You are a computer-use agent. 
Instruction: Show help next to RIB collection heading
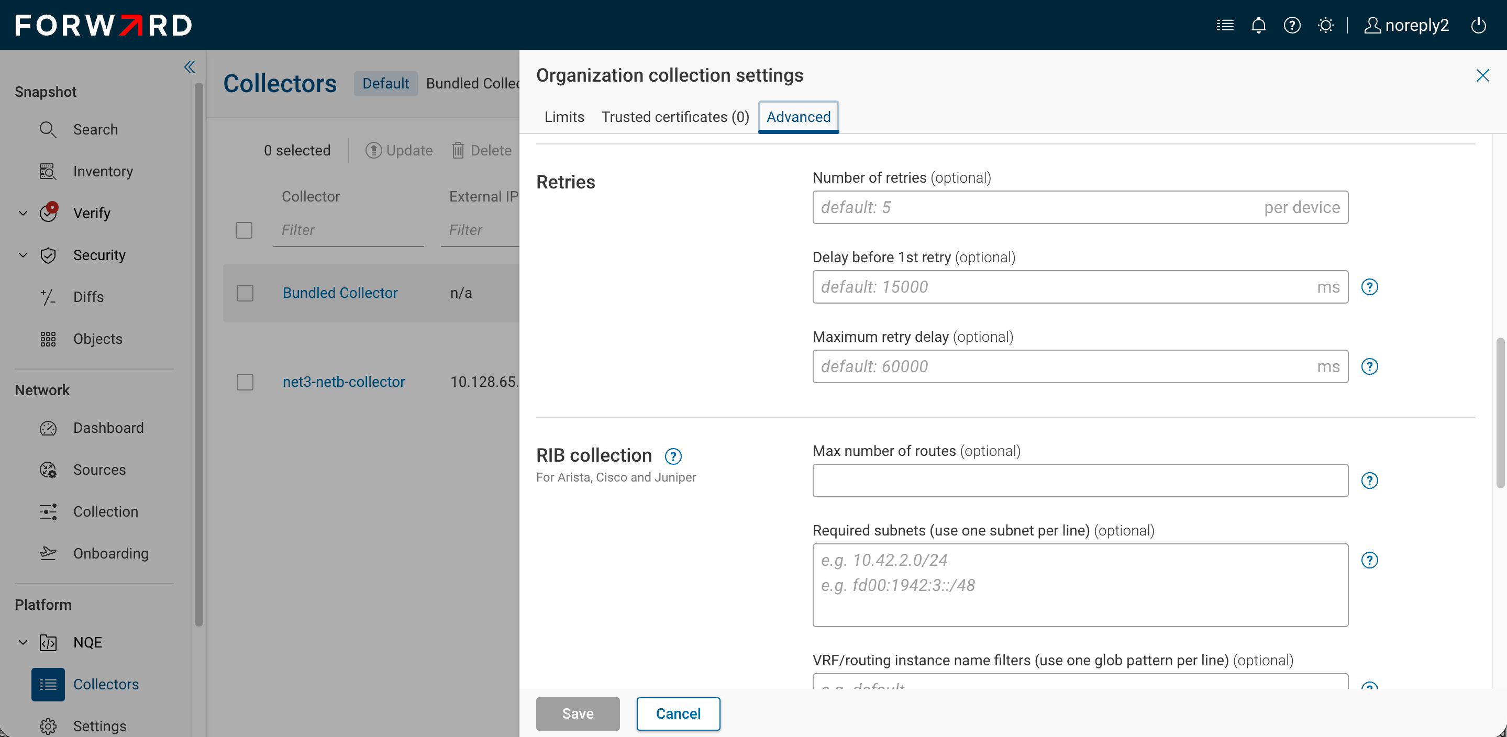click(x=673, y=456)
